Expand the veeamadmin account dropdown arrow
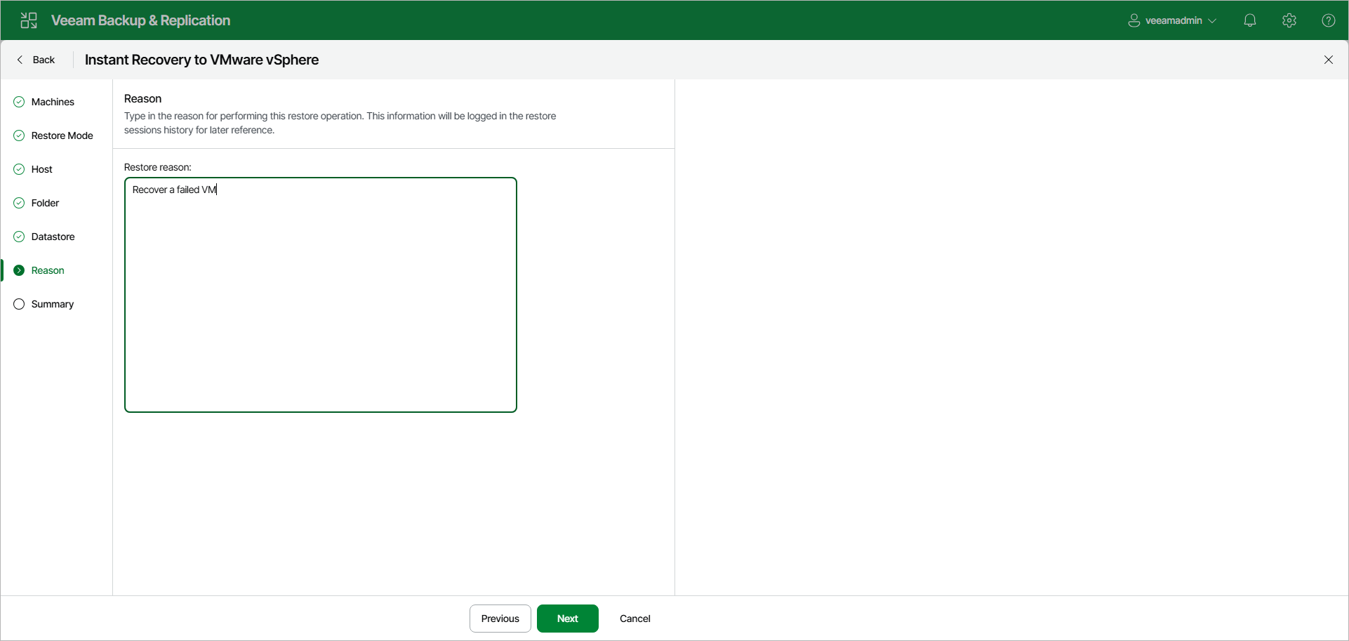The image size is (1349, 641). pos(1212,21)
